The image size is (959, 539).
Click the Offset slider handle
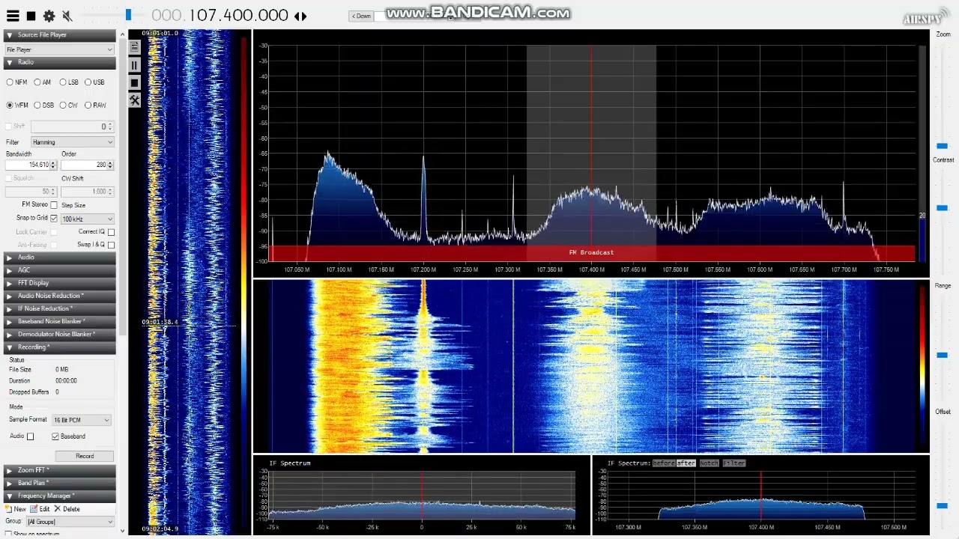(x=942, y=505)
